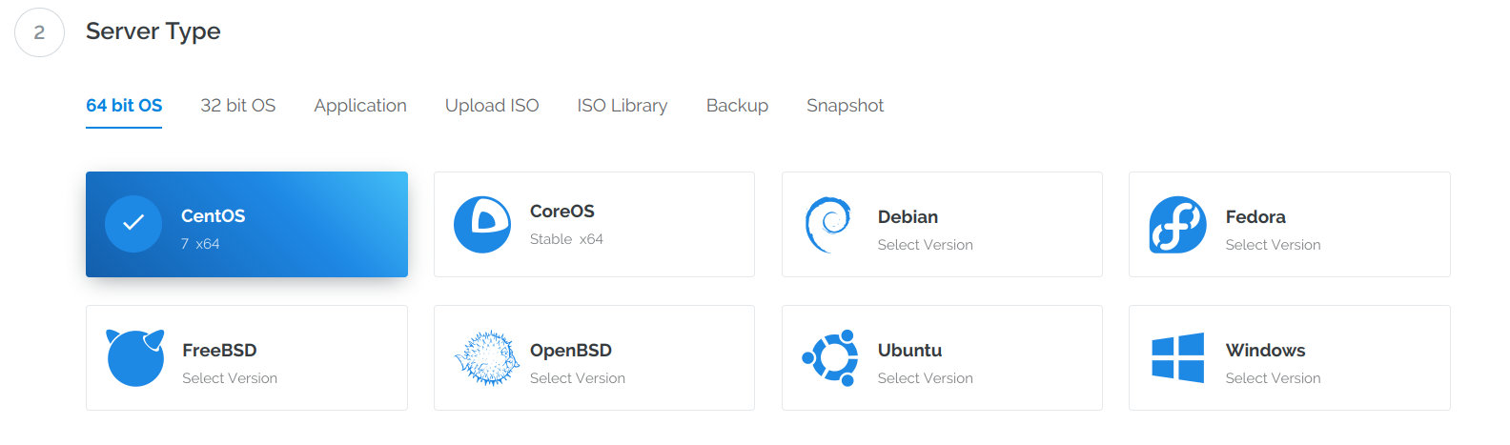Open the Upload ISO tab

pyautogui.click(x=492, y=106)
